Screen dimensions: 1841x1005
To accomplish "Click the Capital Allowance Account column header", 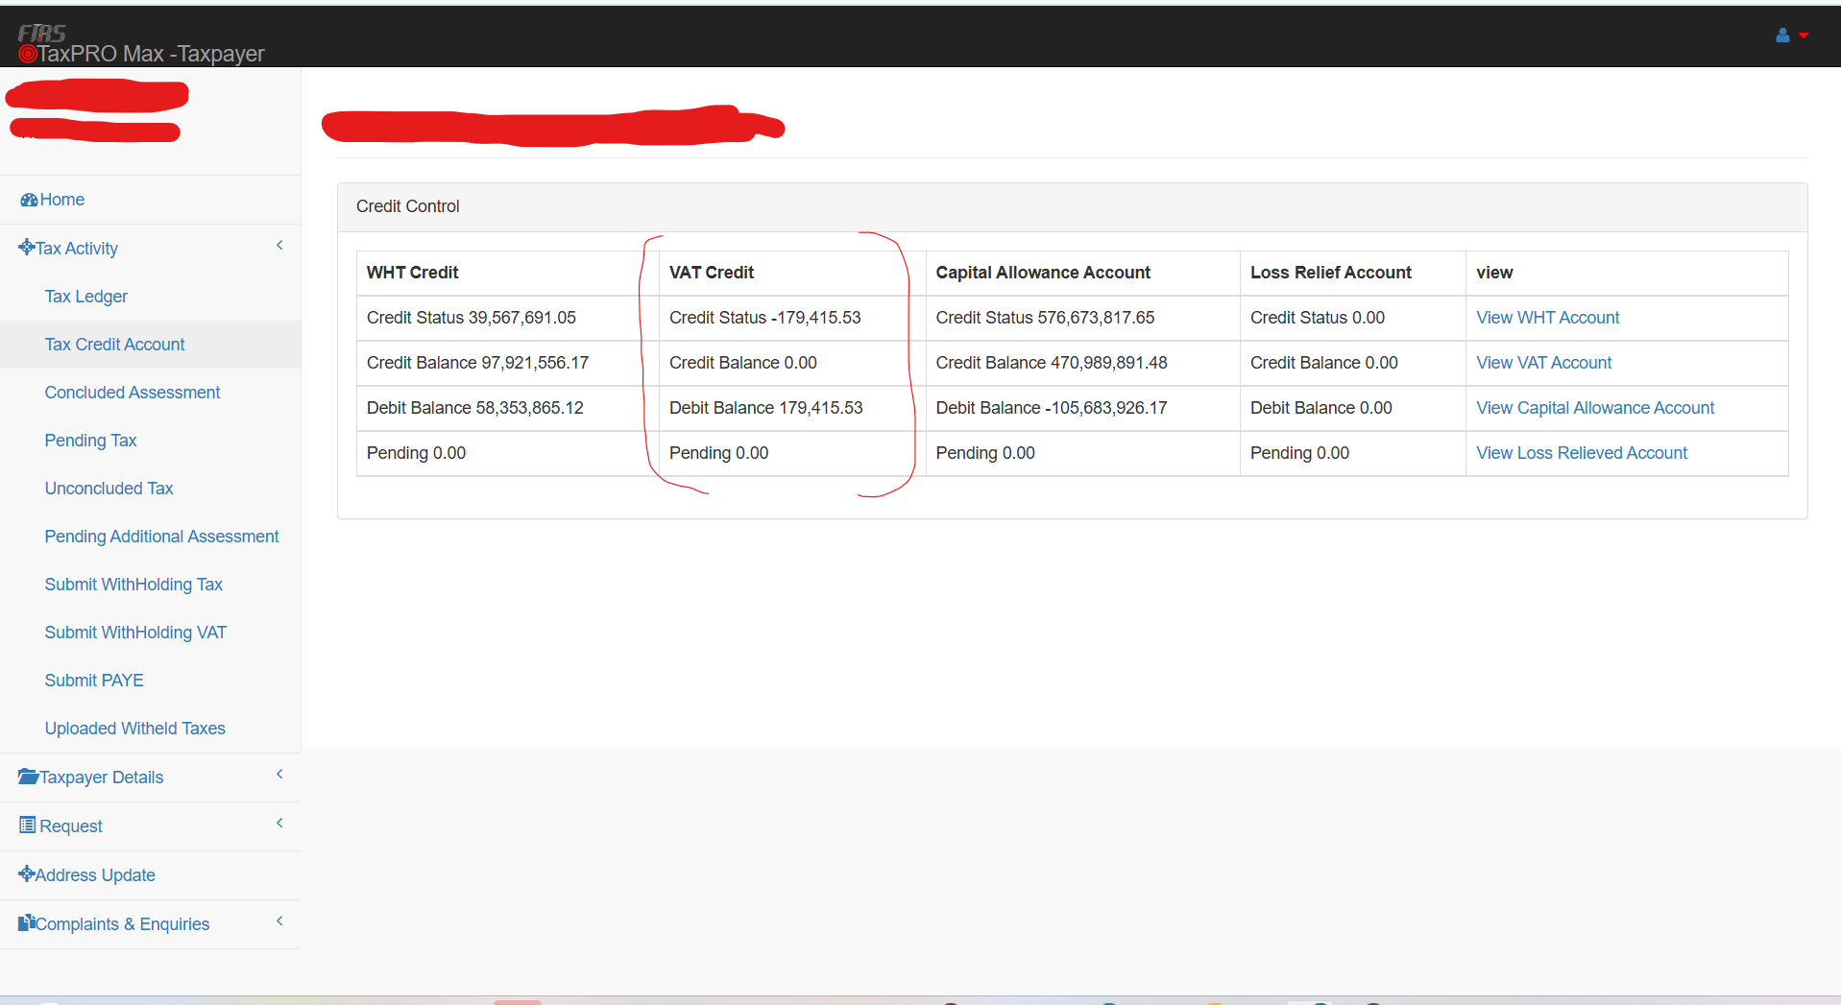I will [1083, 273].
